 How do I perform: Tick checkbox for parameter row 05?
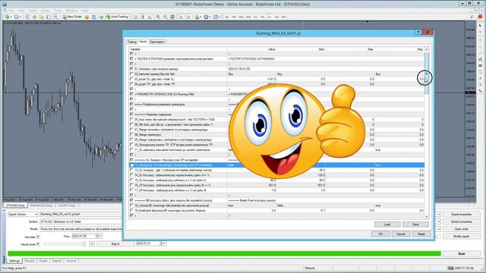pyautogui.click(x=131, y=119)
